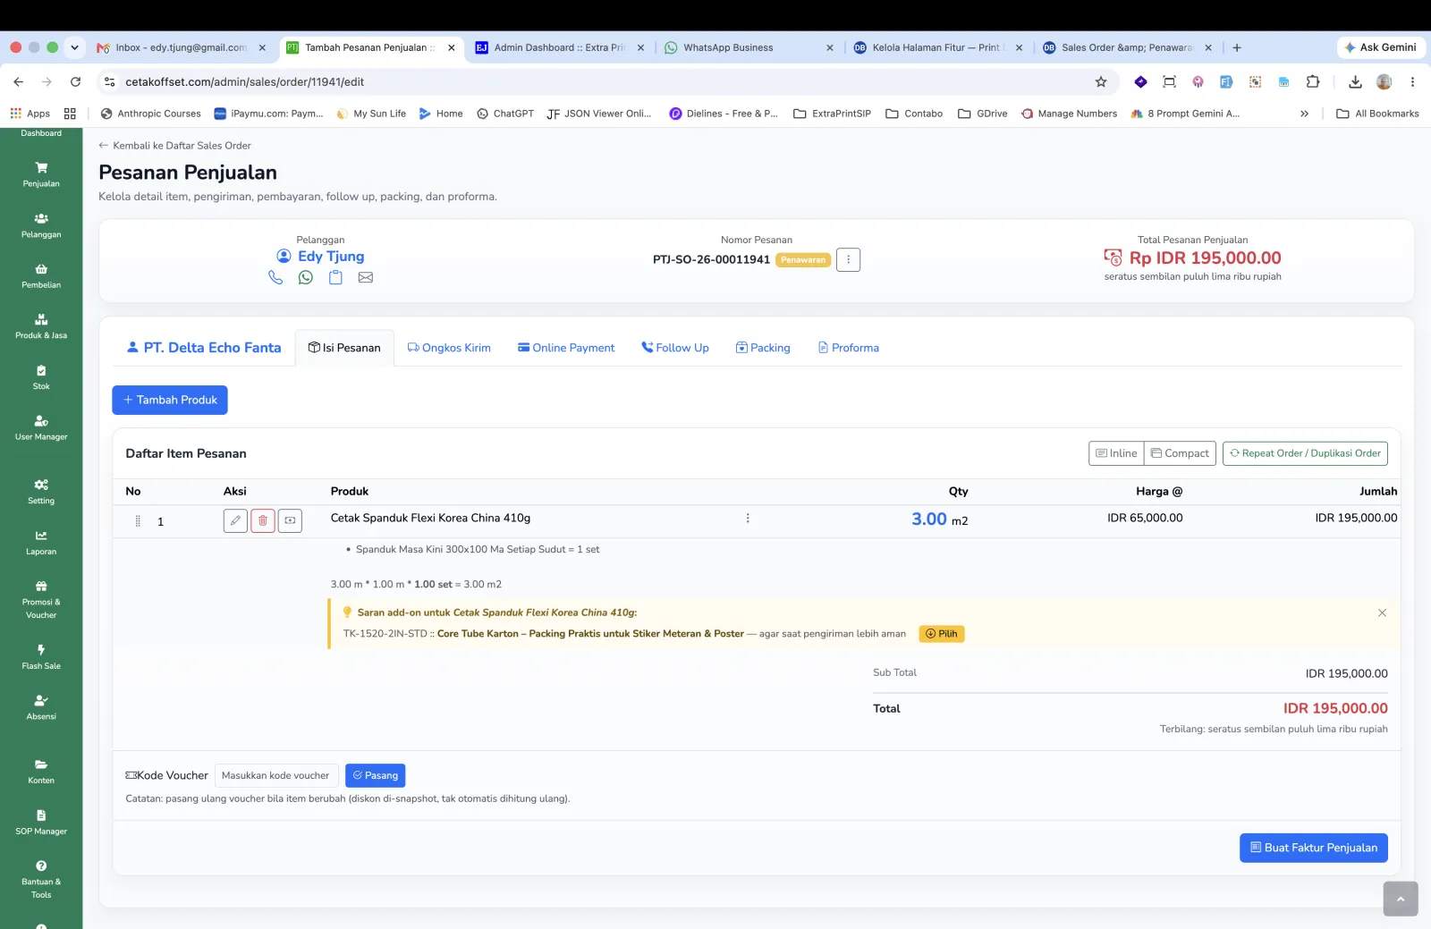
Task: Click the customer WhatsApp icon
Action: (306, 278)
